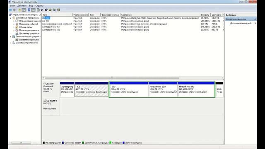
Task: Select Управление дисками in the tree
Action: point(29,40)
